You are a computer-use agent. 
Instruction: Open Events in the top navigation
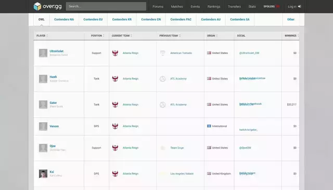click(x=195, y=7)
